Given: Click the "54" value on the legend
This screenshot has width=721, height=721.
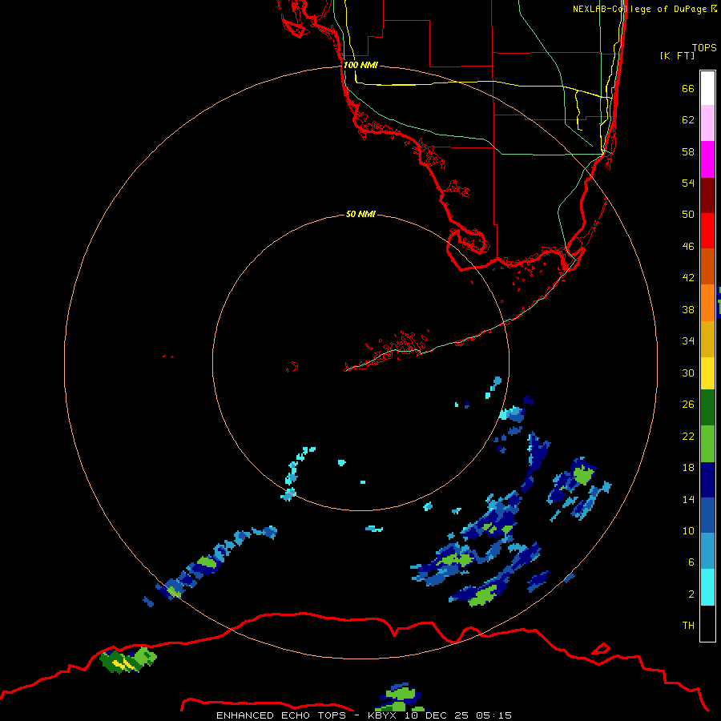Looking at the screenshot, I should 688,183.
